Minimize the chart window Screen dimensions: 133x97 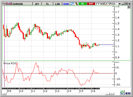pos(123,4)
